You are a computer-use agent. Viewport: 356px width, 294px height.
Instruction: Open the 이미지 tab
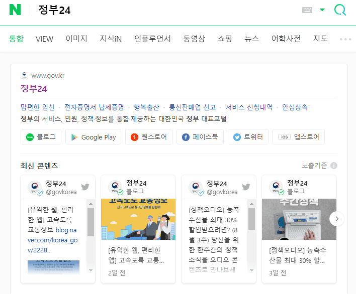(76, 39)
